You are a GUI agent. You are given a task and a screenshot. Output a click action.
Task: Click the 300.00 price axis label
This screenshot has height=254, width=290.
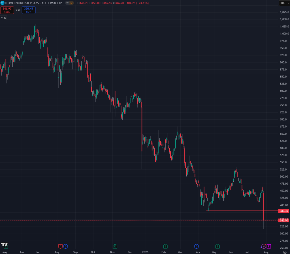(284, 234)
